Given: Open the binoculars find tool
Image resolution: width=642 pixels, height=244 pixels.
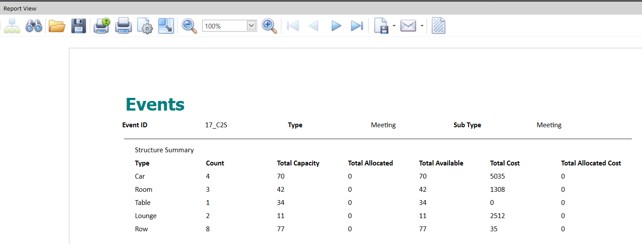Looking at the screenshot, I should coord(34,26).
